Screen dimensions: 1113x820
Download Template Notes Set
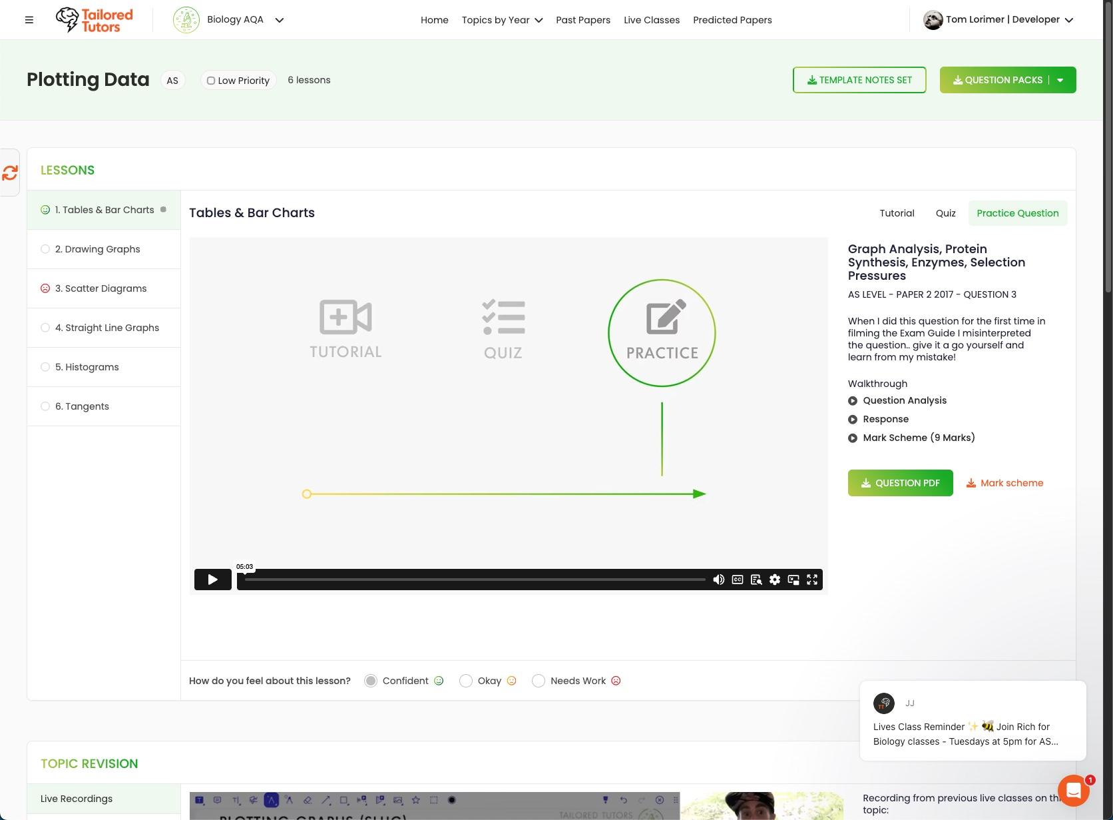pos(859,80)
